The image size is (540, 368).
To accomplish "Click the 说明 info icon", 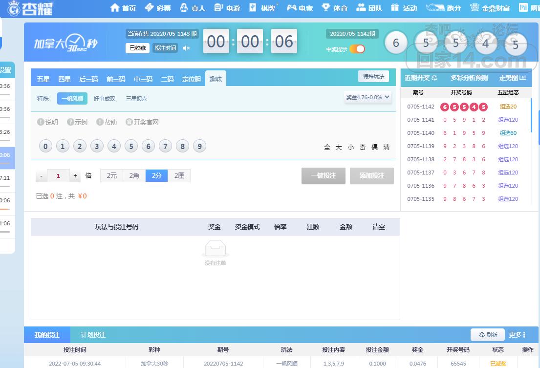I will click(x=41, y=122).
